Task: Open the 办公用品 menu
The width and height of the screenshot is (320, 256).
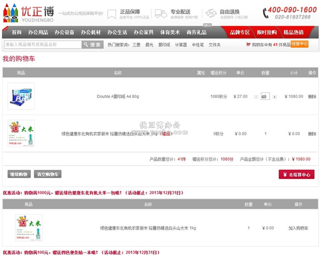Action: coord(38,32)
